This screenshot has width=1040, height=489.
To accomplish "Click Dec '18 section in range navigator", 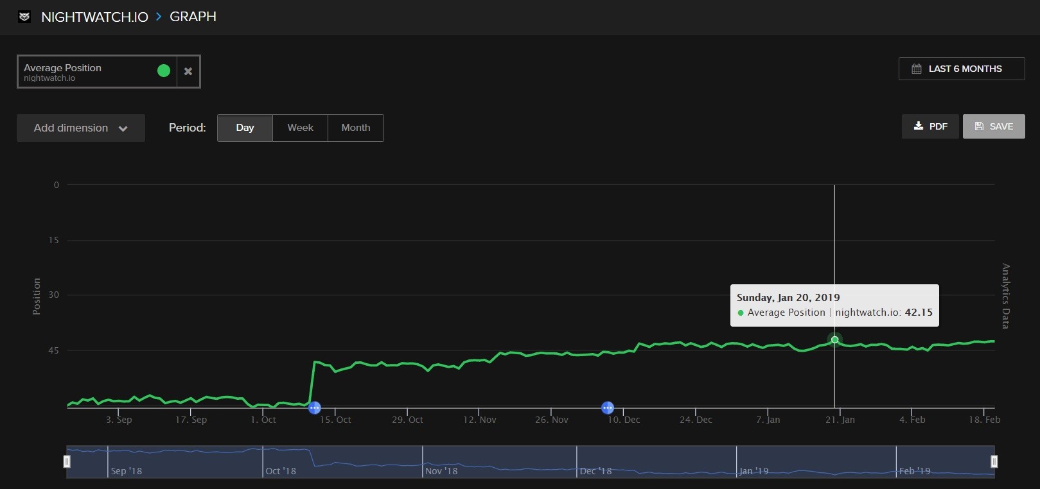I will [655, 461].
